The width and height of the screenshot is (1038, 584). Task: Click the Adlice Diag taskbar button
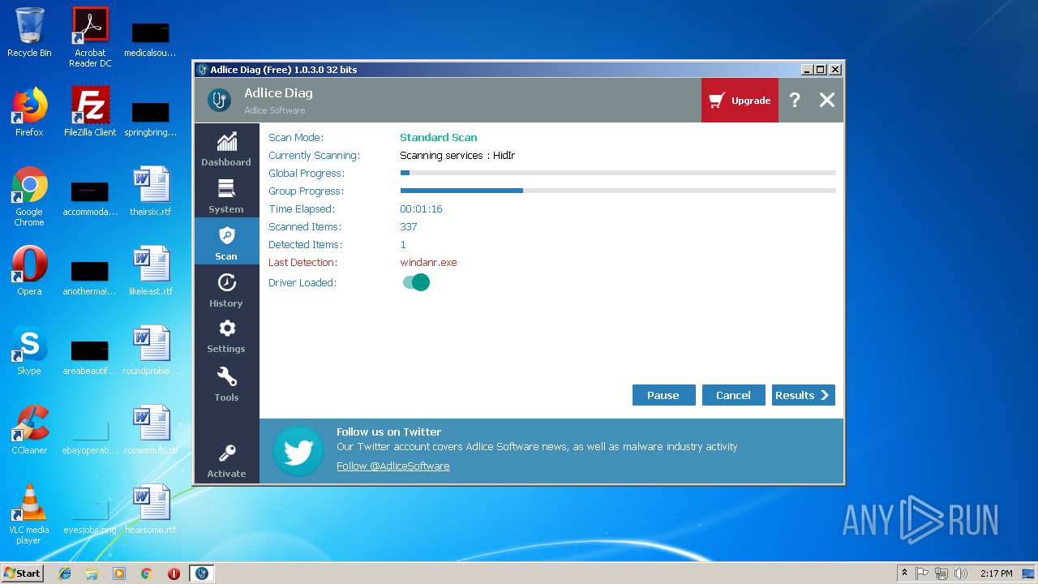[x=202, y=573]
